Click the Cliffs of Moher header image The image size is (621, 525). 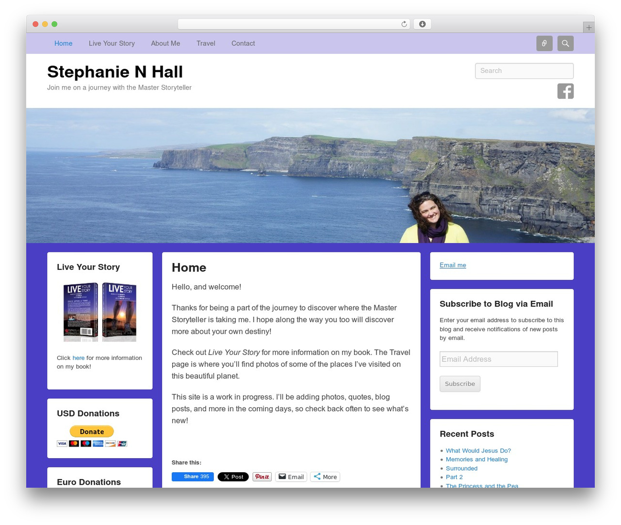310,175
